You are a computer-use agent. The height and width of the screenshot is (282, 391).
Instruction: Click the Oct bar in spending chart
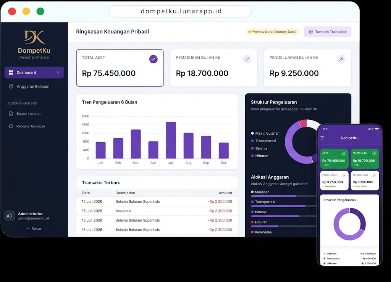point(224,150)
